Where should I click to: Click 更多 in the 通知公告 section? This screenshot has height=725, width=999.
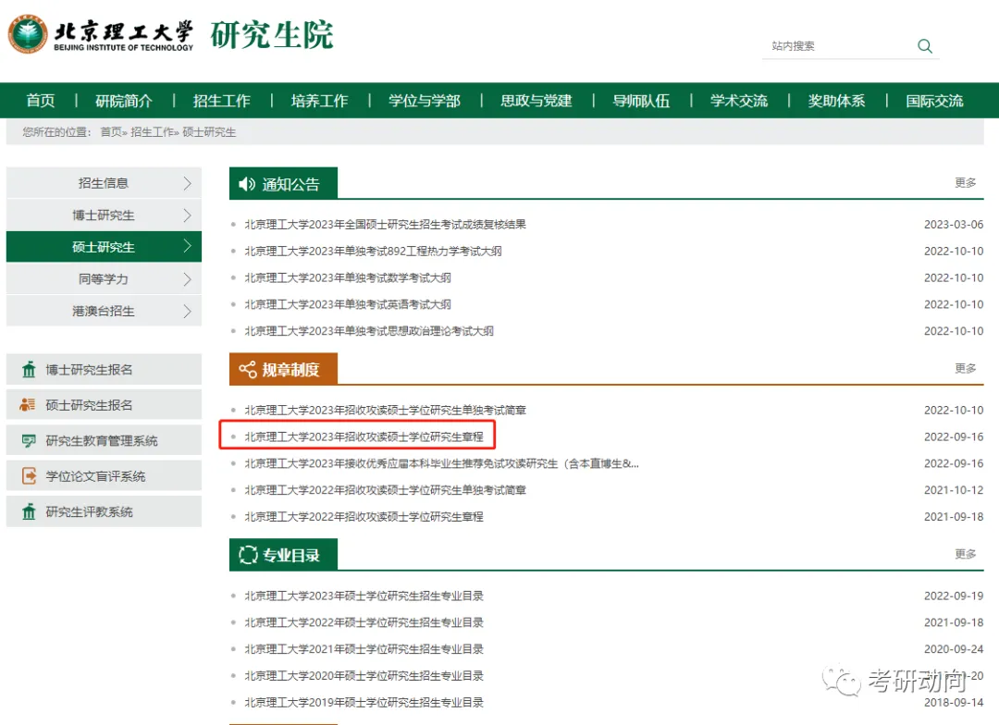tap(965, 183)
